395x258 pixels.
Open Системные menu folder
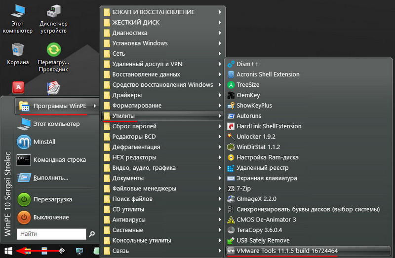[163, 230]
